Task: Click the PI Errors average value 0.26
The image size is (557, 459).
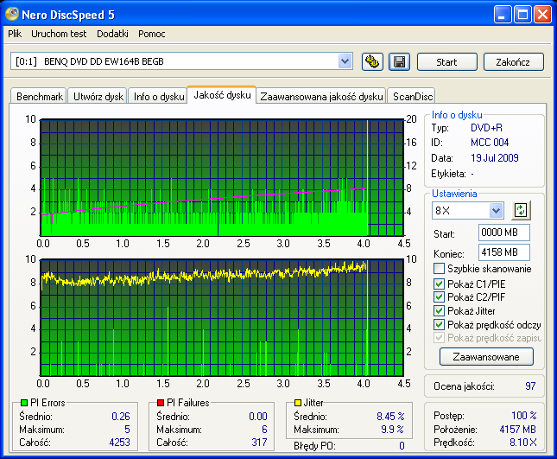Action: click(121, 416)
